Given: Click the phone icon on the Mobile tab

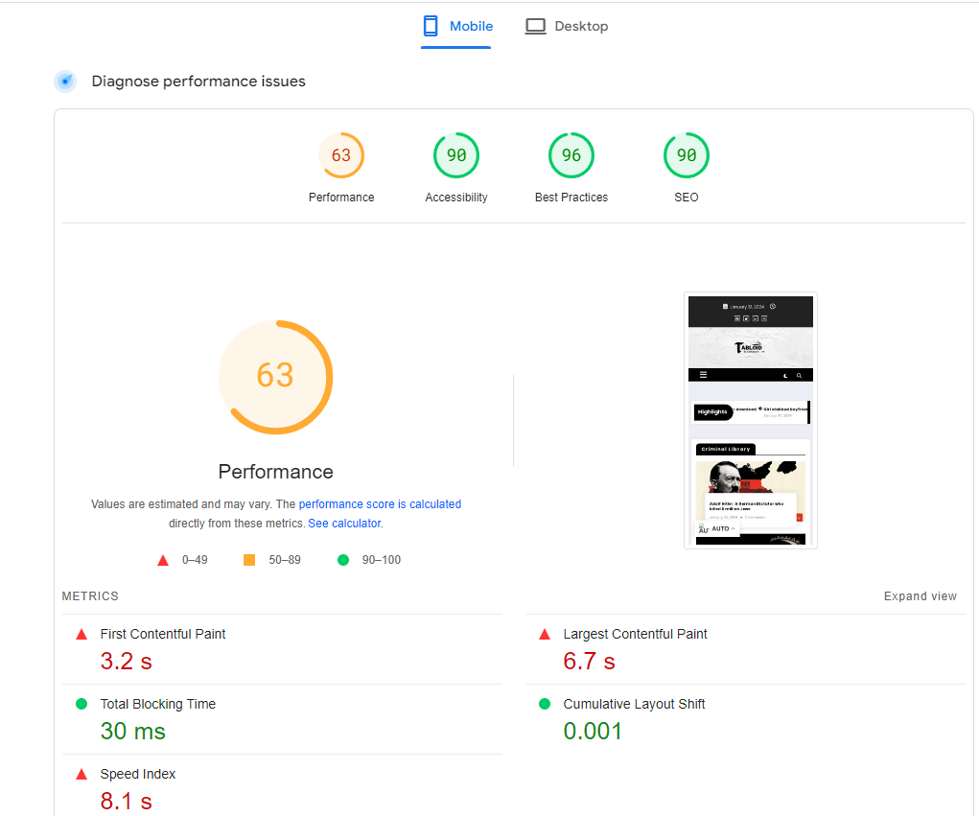Looking at the screenshot, I should point(431,26).
